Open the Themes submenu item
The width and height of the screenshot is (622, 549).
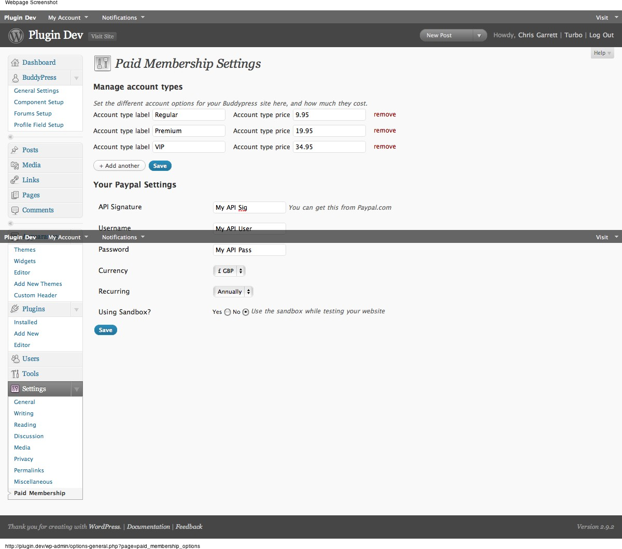pos(25,250)
